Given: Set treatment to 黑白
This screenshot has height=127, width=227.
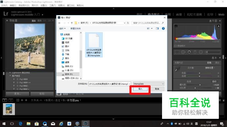Looking at the screenshot, I should click(217, 63).
